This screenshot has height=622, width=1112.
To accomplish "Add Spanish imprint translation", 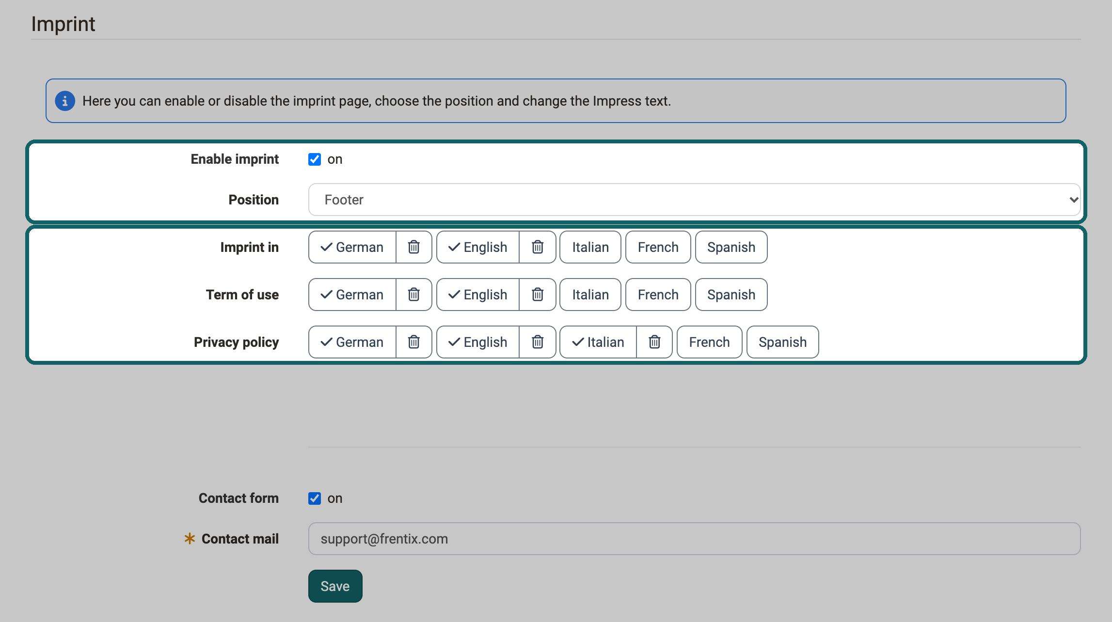I will pos(731,247).
